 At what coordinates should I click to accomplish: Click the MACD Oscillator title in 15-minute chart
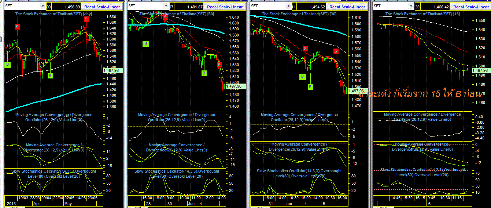click(422, 117)
